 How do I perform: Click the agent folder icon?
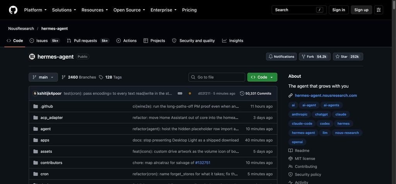pyautogui.click(x=36, y=129)
